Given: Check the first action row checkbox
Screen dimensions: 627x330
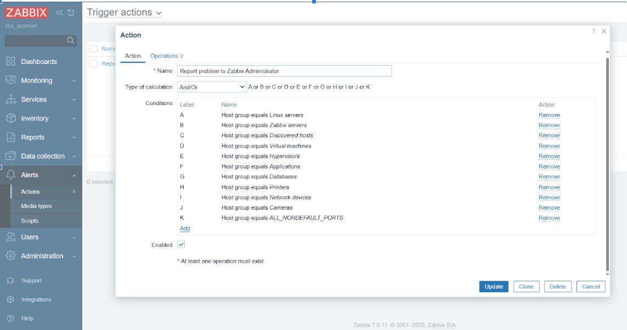Looking at the screenshot, I should coord(93,63).
